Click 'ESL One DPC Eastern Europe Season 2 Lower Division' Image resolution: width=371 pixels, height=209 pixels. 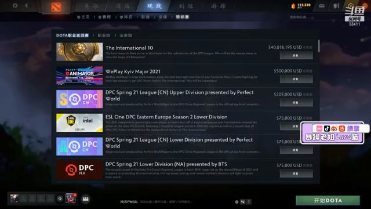point(166,117)
